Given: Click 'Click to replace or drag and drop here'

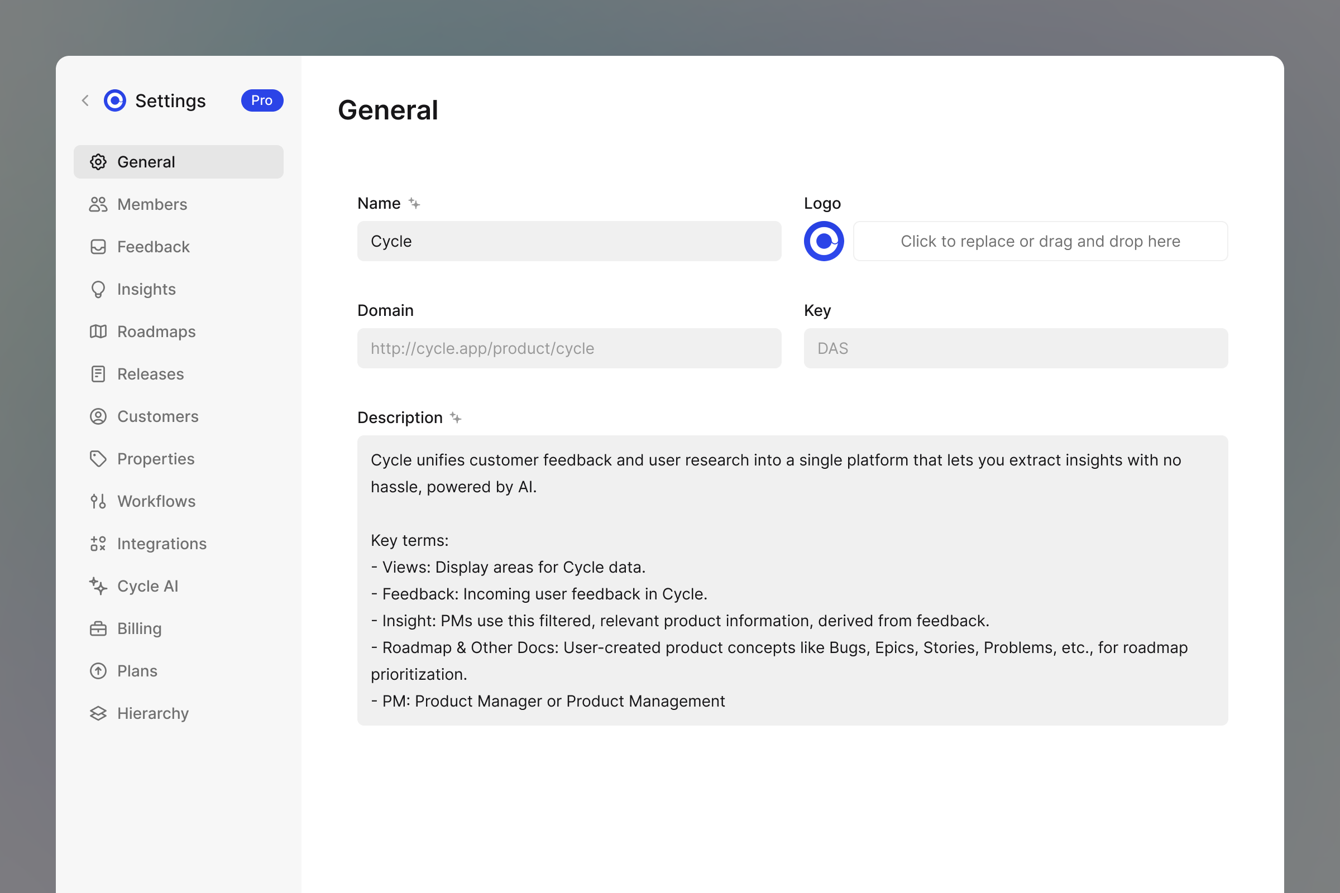Looking at the screenshot, I should click(x=1040, y=241).
